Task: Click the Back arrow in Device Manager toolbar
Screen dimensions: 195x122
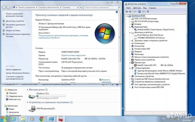Action: [127, 12]
